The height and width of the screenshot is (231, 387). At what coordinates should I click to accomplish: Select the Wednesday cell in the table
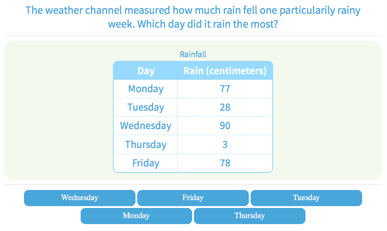click(146, 126)
